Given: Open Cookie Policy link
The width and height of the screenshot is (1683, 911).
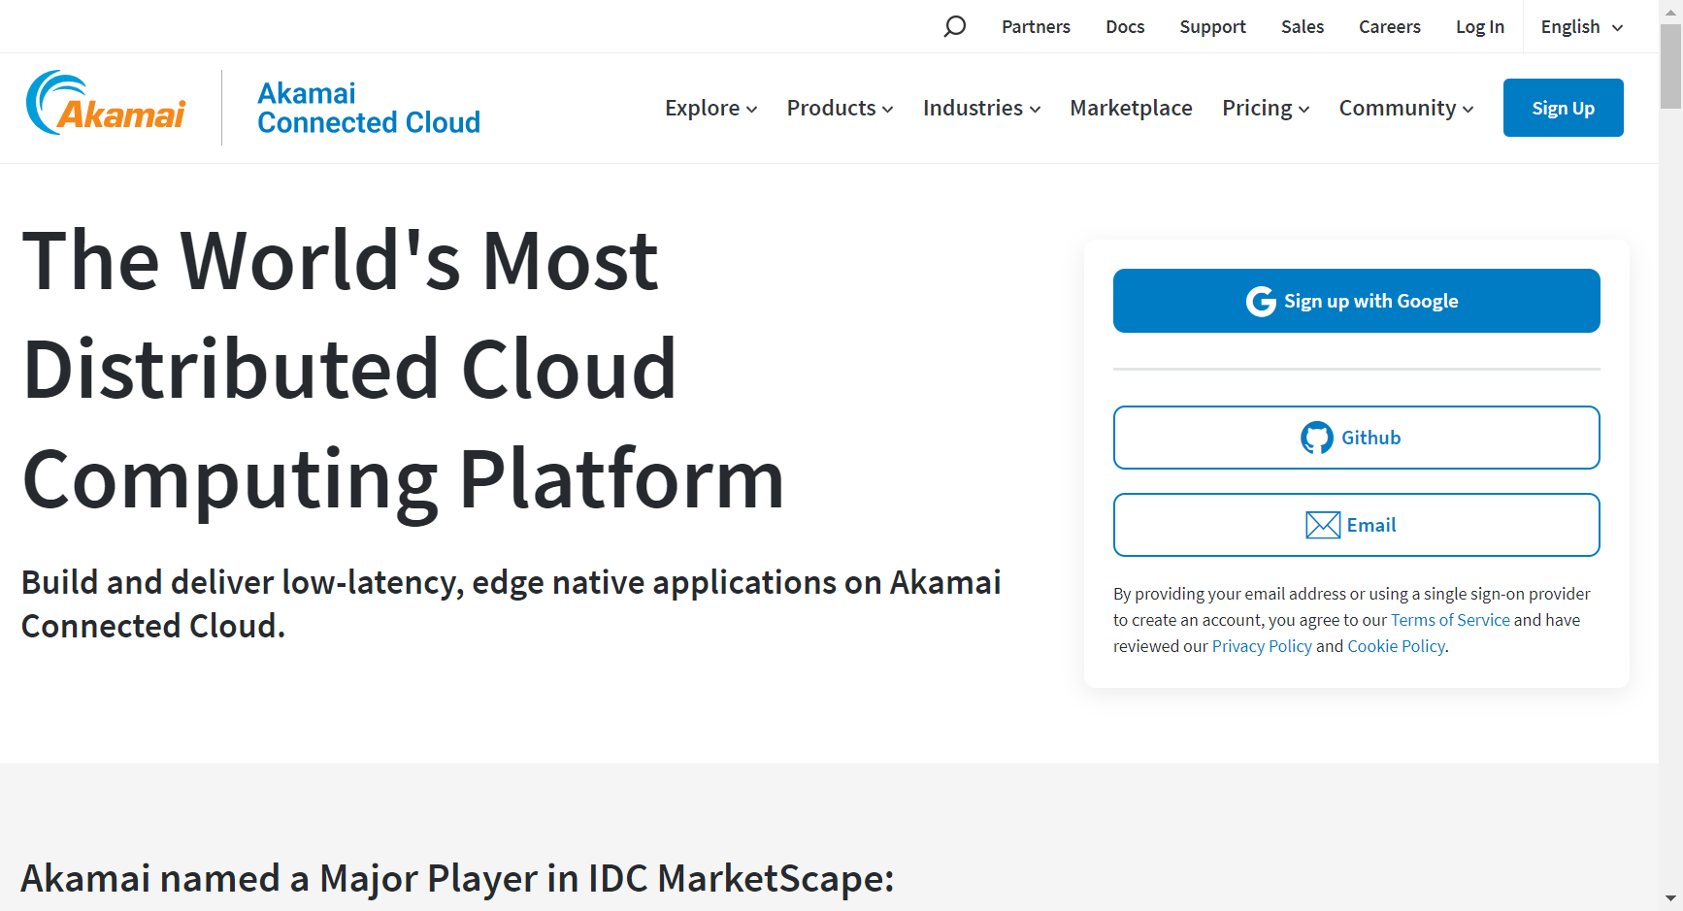Looking at the screenshot, I should pyautogui.click(x=1396, y=646).
